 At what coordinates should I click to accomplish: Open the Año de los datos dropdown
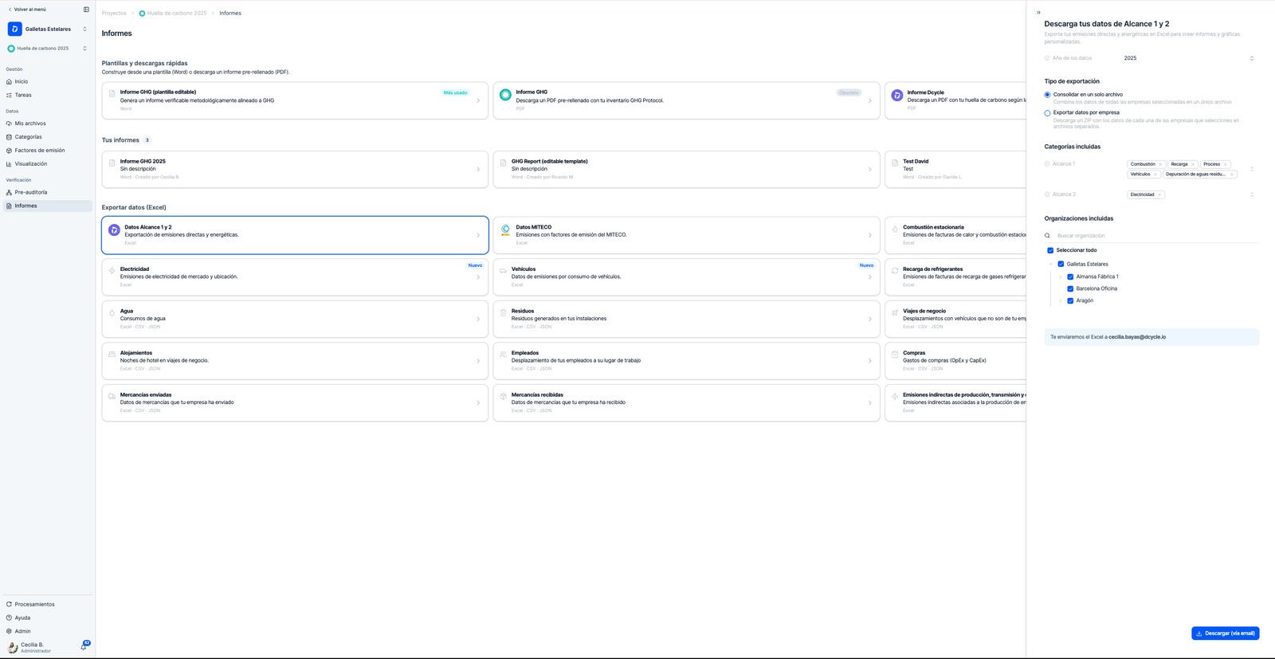pyautogui.click(x=1189, y=58)
